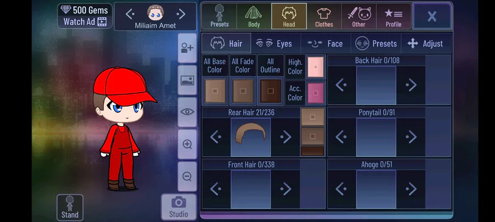Click the Back Hair 0/108 label

tap(377, 60)
